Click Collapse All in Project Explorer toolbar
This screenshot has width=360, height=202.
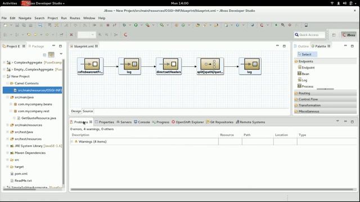(44, 55)
